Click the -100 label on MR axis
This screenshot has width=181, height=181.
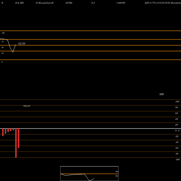177,160
